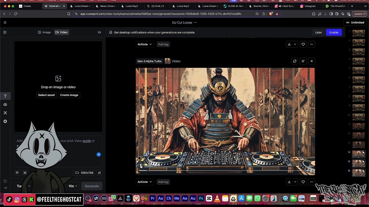Regenerate the Gen-3 Alpha Turbo video
Image resolution: width=369 pixels, height=207 pixels.
[x=295, y=61]
